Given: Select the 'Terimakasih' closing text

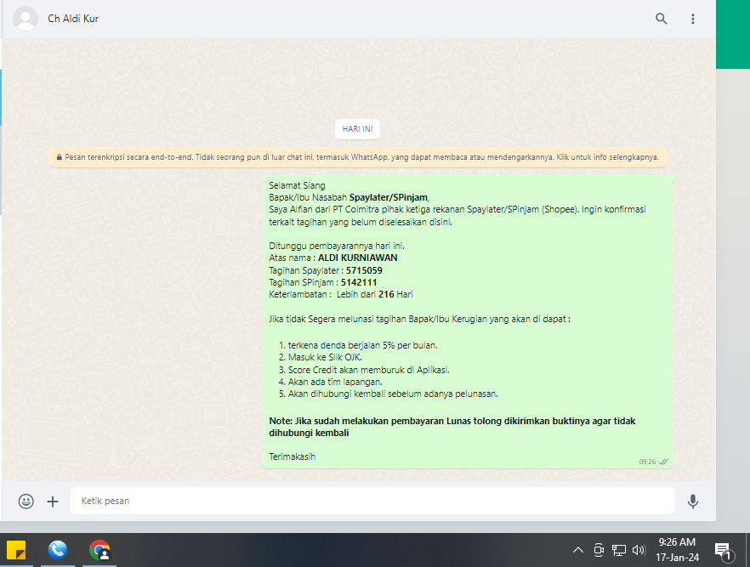Looking at the screenshot, I should [x=293, y=456].
